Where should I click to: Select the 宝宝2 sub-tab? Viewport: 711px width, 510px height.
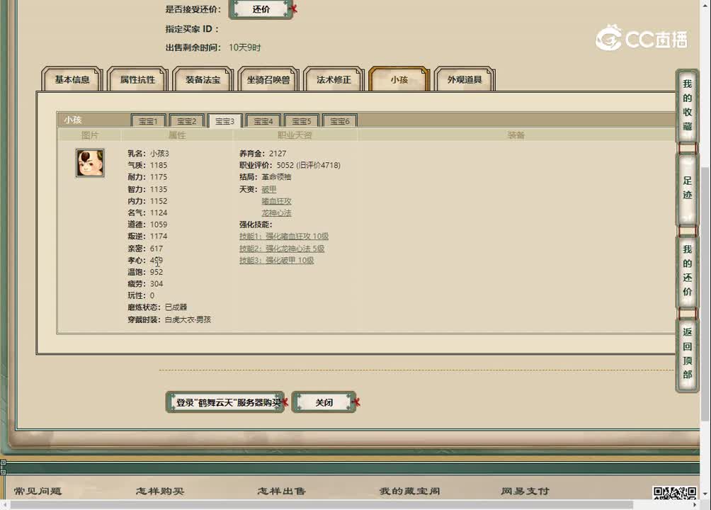[x=186, y=121]
